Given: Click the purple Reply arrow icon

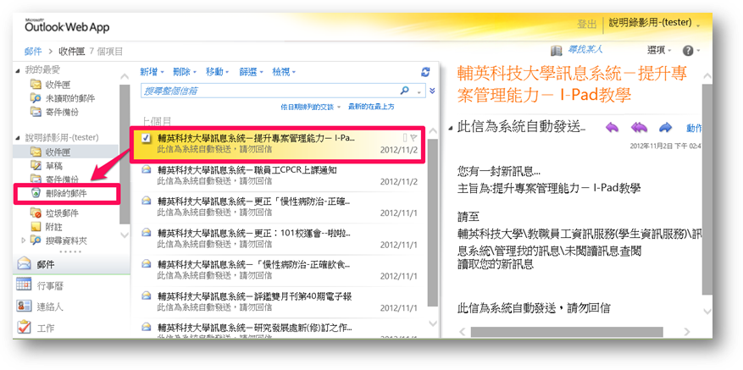Looking at the screenshot, I should pyautogui.click(x=613, y=128).
